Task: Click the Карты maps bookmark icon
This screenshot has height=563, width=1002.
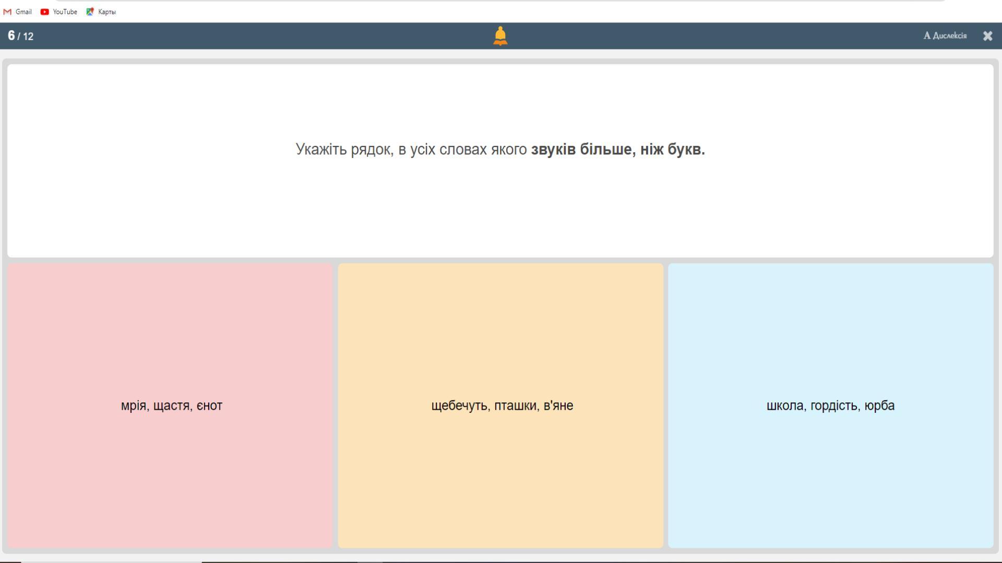Action: 90,11
